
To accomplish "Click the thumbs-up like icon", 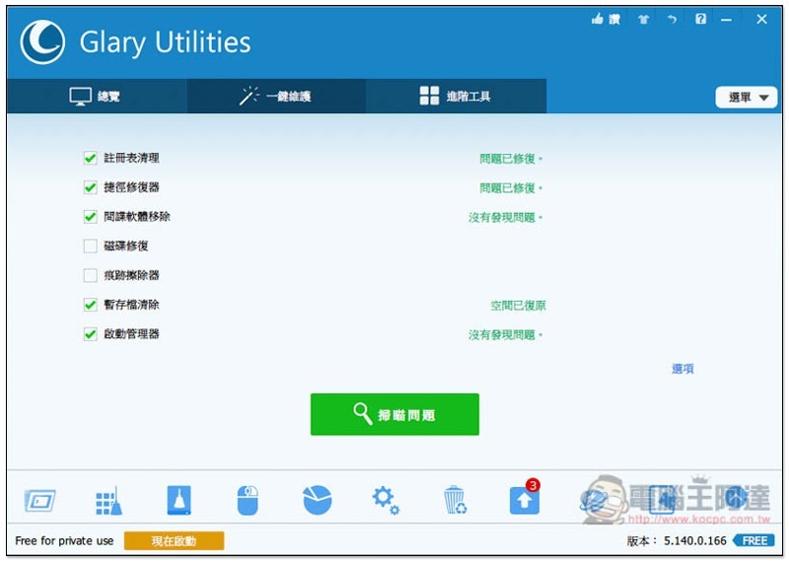I will pyautogui.click(x=598, y=19).
